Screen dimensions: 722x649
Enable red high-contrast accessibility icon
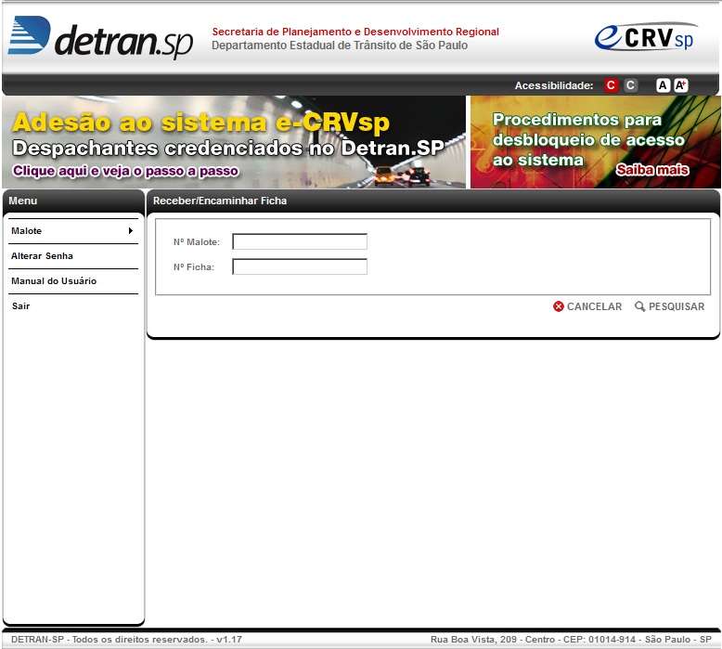point(611,85)
